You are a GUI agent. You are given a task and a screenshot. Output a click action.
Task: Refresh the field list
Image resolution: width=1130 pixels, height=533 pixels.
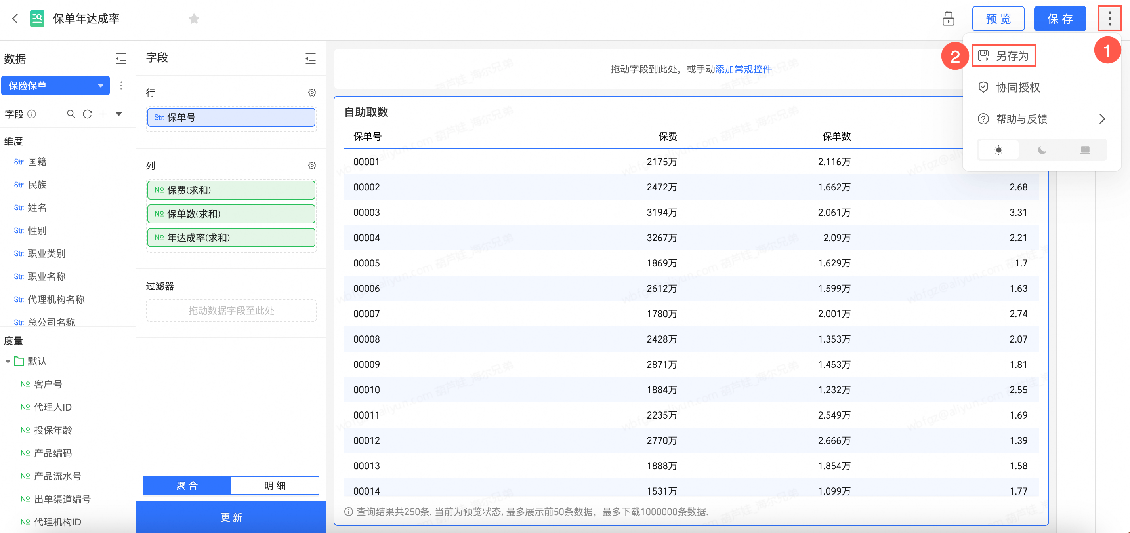pos(87,114)
